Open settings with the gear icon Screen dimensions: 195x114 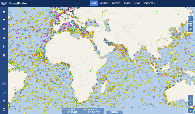point(4,55)
